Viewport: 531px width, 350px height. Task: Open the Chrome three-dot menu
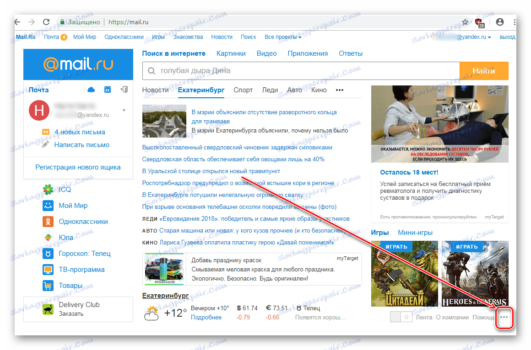pyautogui.click(x=515, y=22)
